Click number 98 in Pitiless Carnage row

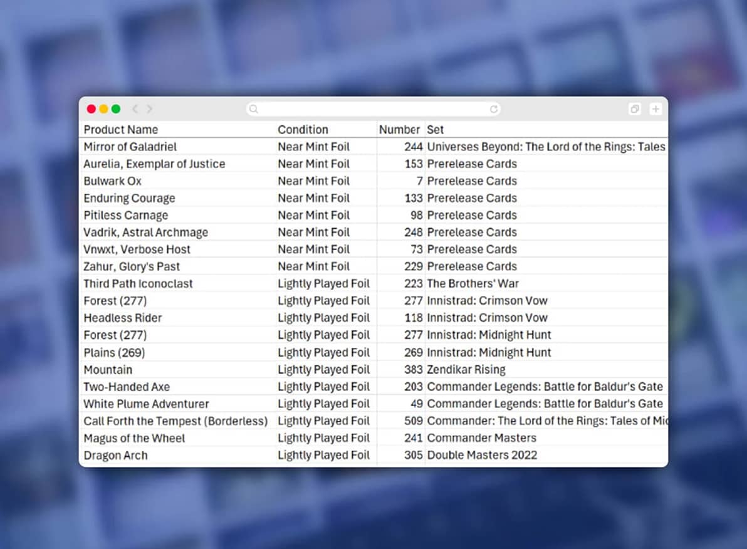417,216
